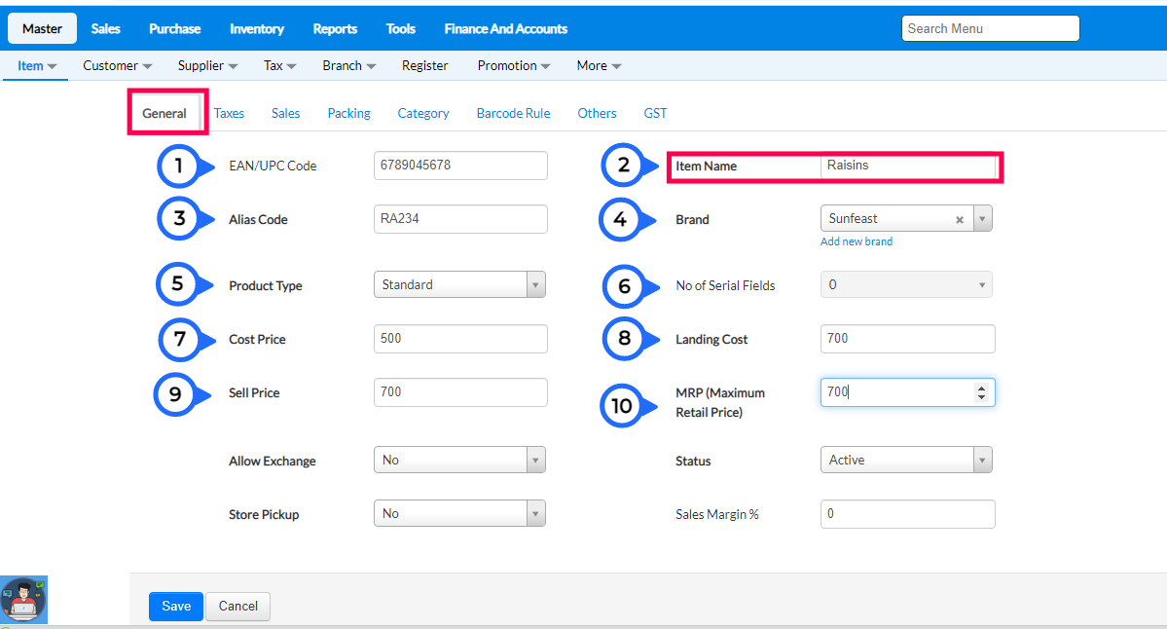Click the Add new brand link

tap(856, 241)
